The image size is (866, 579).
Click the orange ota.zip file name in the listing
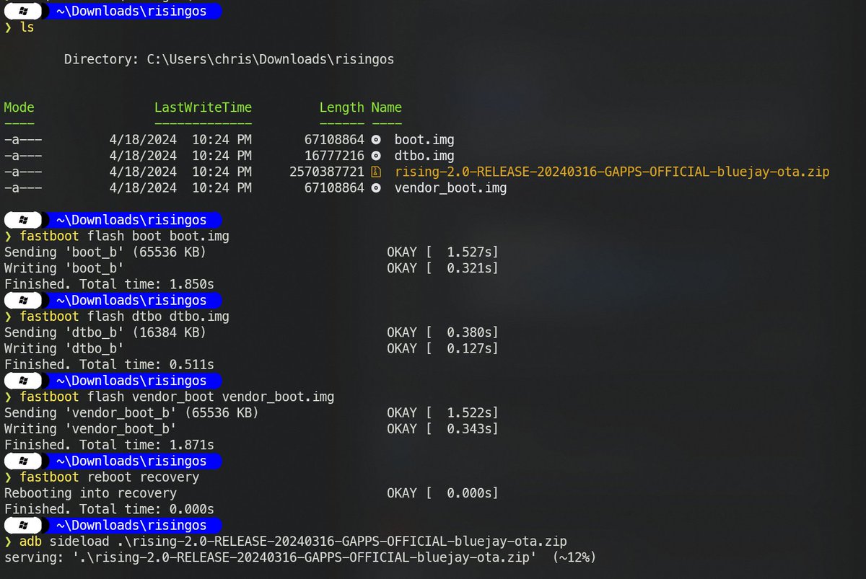(612, 172)
